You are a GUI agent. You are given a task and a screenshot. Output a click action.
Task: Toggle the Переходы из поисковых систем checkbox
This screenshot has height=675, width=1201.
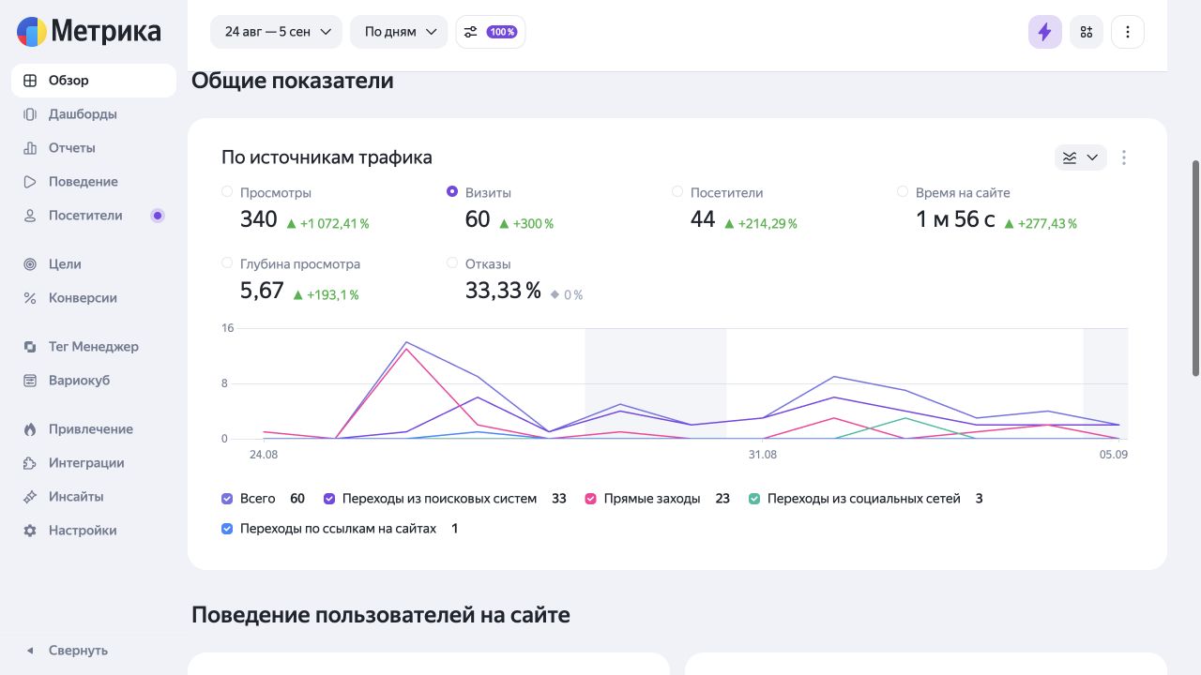[329, 499]
